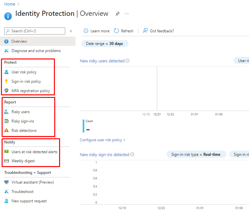Collapse the sidebar with the double chevron
The image size is (249, 212).
point(71,31)
